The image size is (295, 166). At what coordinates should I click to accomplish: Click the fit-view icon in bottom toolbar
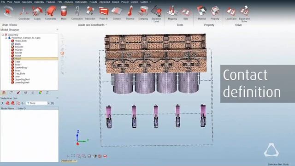click(x=73, y=156)
